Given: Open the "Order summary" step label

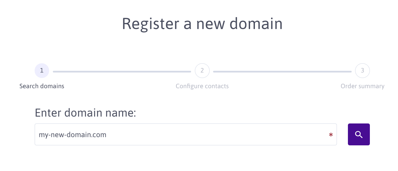Looking at the screenshot, I should (x=362, y=86).
